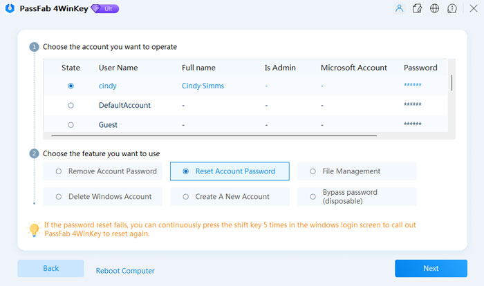This screenshot has height=286, width=484.
Task: Click the password asterisks in Guest row
Action: [412, 124]
